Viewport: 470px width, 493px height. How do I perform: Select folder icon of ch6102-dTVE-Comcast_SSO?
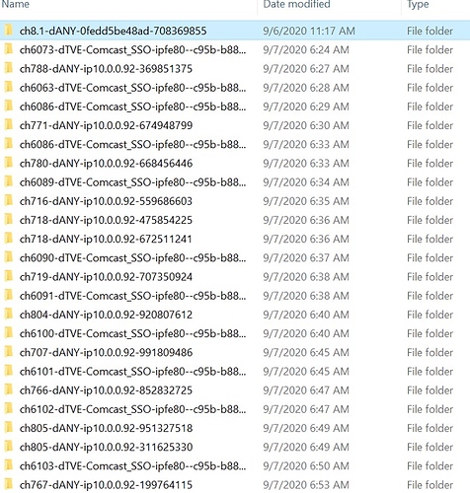8,409
